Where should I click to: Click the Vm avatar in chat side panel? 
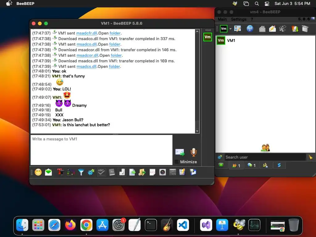[208, 37]
